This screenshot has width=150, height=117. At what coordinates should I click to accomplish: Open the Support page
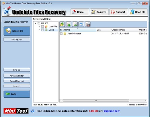click(119, 12)
